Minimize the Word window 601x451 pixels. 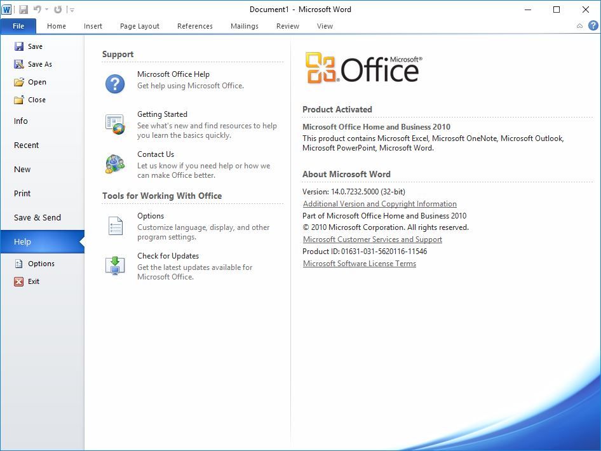tap(528, 10)
